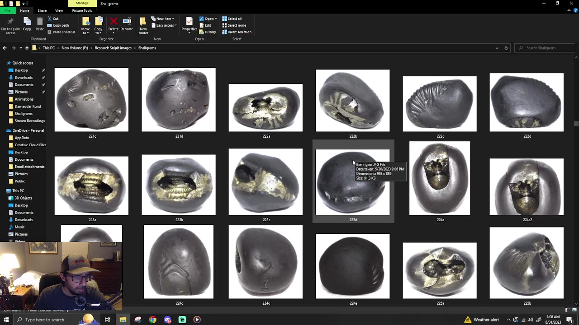Open Stream Recordings in the sidebar
579x325 pixels.
point(29,121)
